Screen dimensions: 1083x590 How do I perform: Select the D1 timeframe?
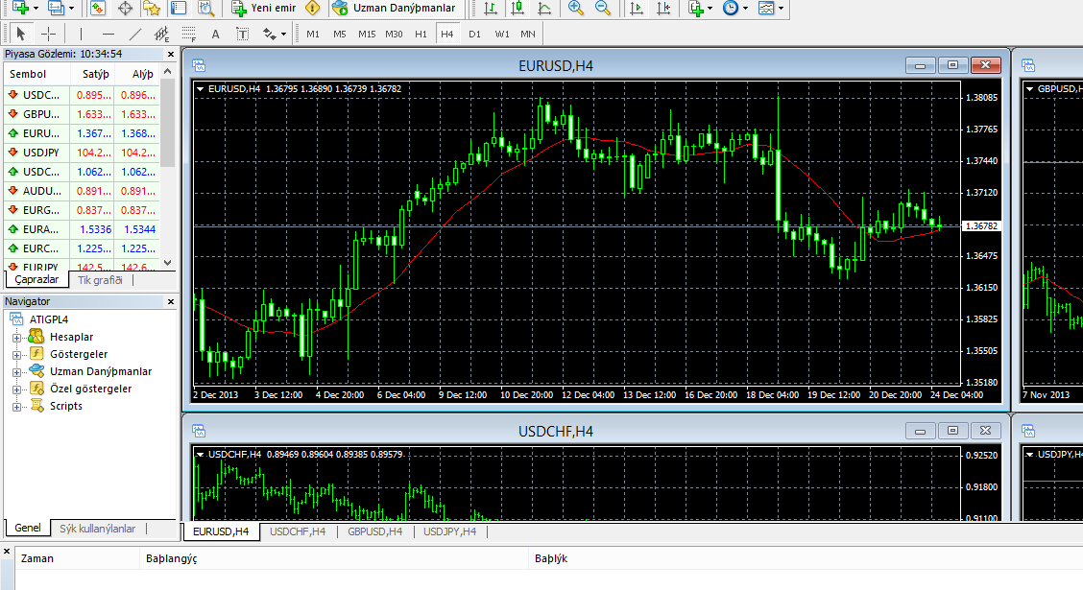[x=474, y=34]
